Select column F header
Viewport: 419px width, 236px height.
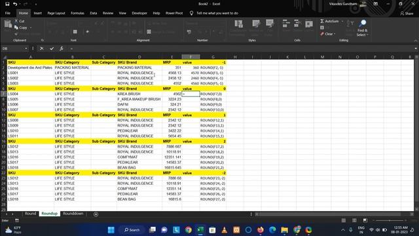click(191, 57)
